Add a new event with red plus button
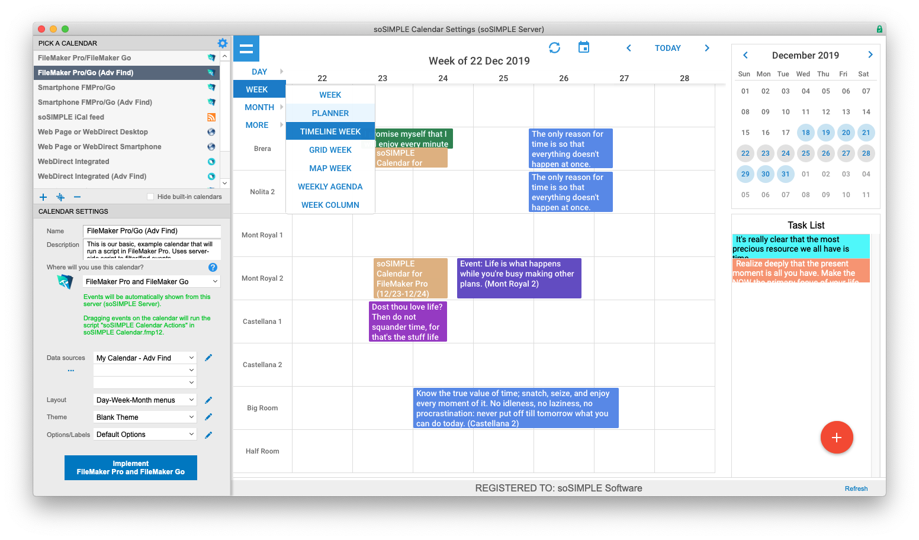Image resolution: width=919 pixels, height=540 pixels. point(837,438)
